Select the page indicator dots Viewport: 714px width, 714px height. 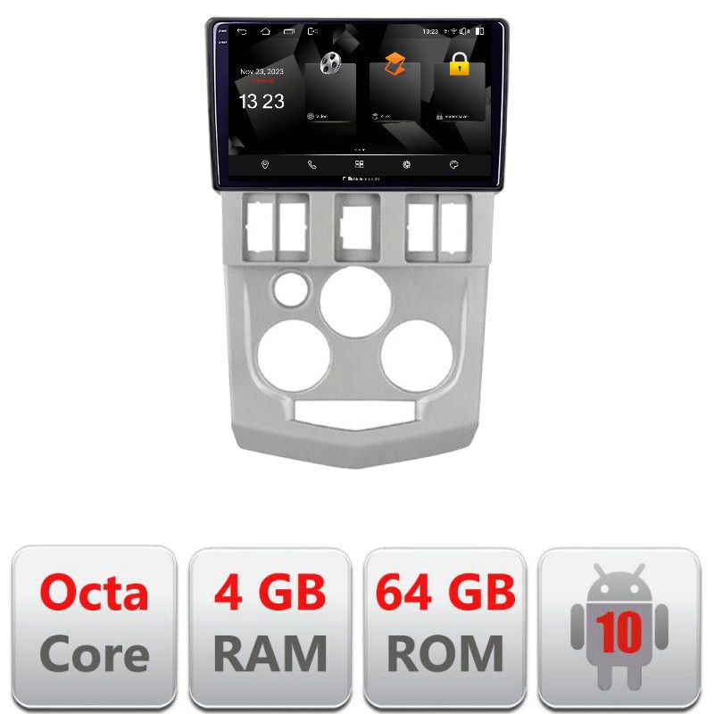(x=360, y=149)
